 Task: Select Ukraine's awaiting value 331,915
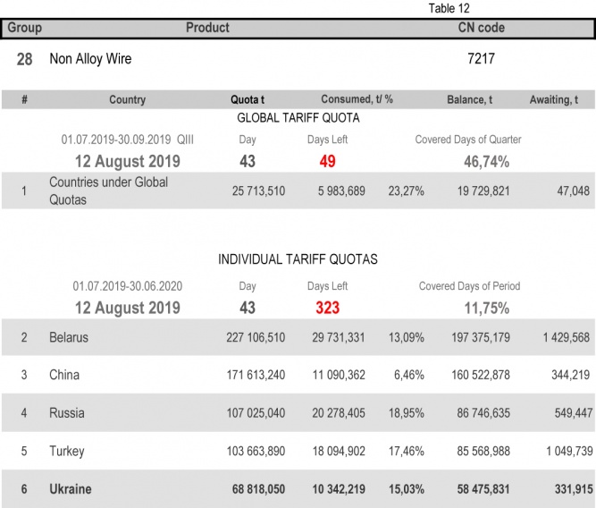click(568, 489)
